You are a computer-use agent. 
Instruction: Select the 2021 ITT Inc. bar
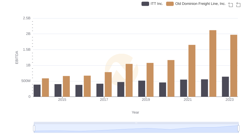pyautogui.click(x=184, y=88)
